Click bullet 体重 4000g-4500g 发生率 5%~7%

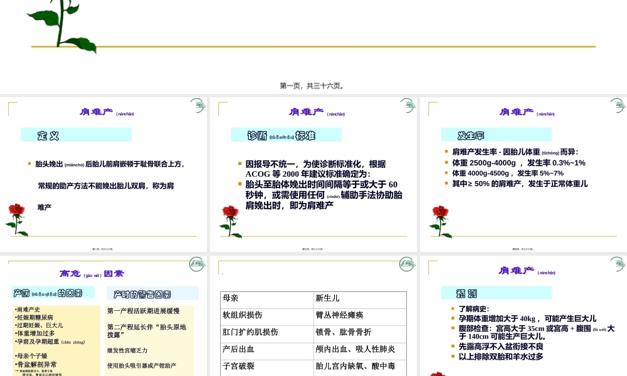[x=508, y=173]
